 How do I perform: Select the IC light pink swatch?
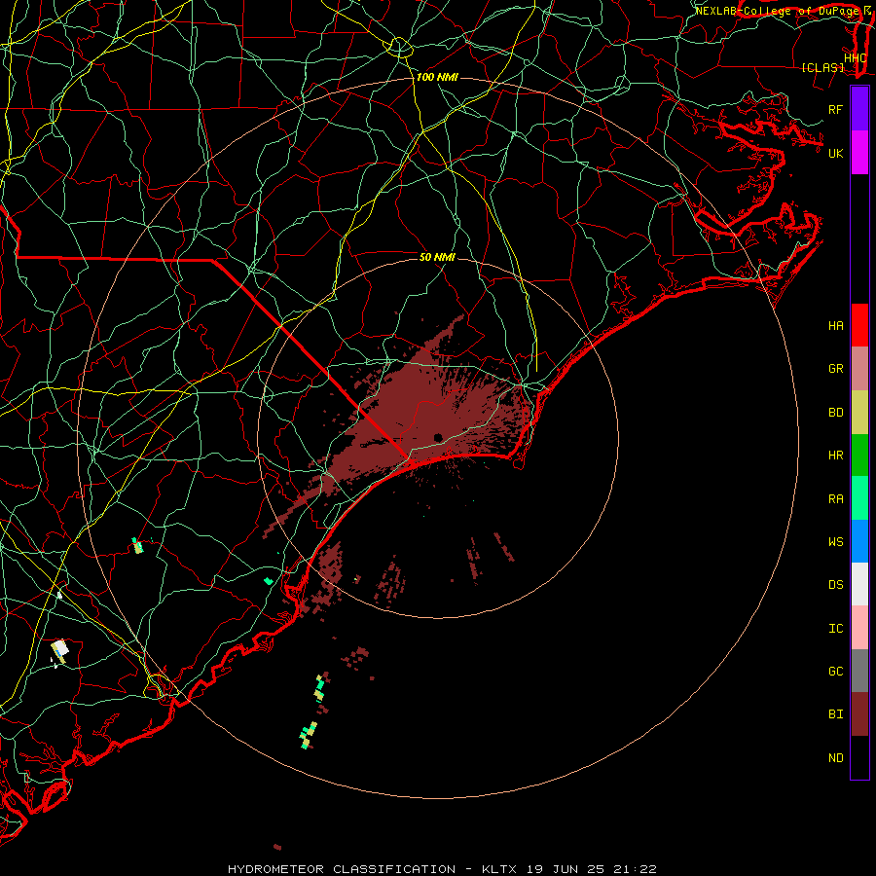[859, 628]
